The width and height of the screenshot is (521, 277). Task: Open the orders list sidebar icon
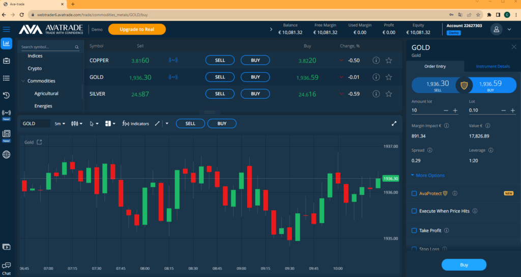(6, 78)
